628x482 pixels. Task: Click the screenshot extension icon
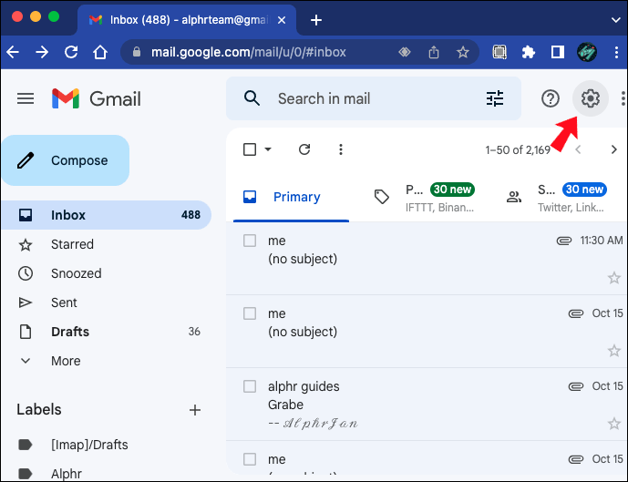(499, 52)
